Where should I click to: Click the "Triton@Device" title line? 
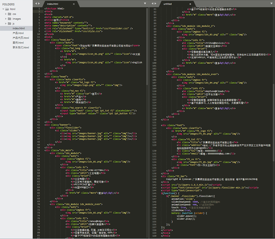(x=206, y=43)
